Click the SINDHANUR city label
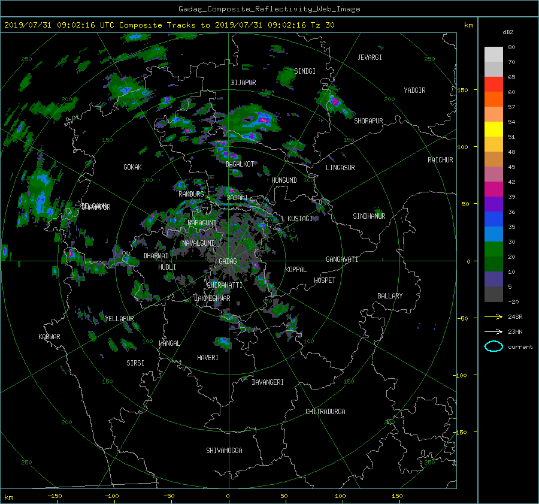 pos(369,216)
